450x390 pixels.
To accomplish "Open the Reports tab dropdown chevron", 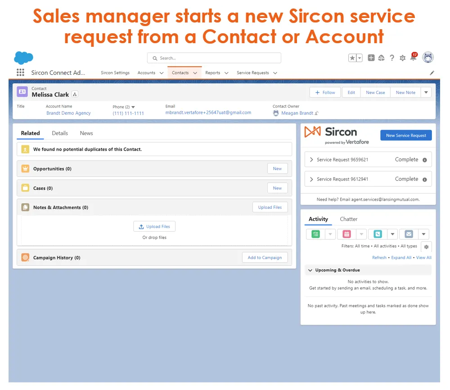I will [x=226, y=73].
